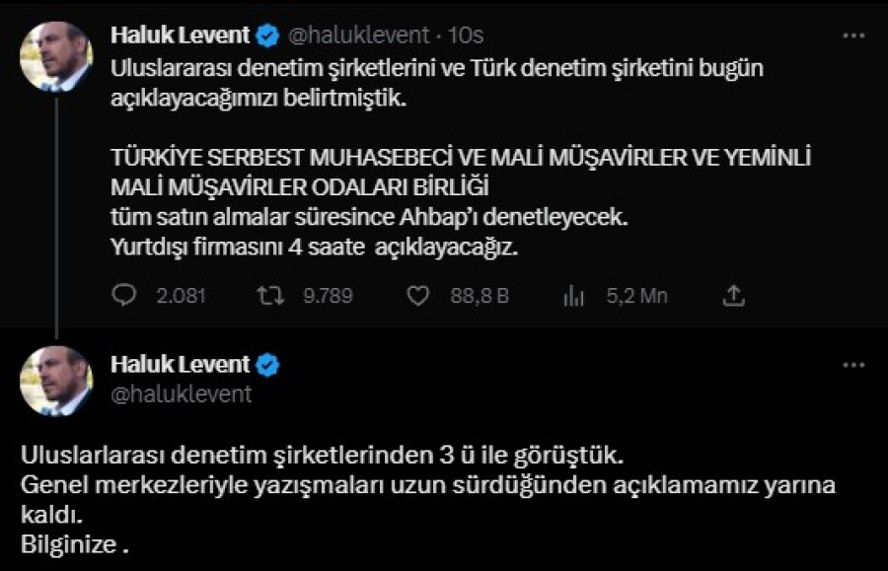Like the tweet with the heart icon
888x571 pixels.
[x=418, y=296]
